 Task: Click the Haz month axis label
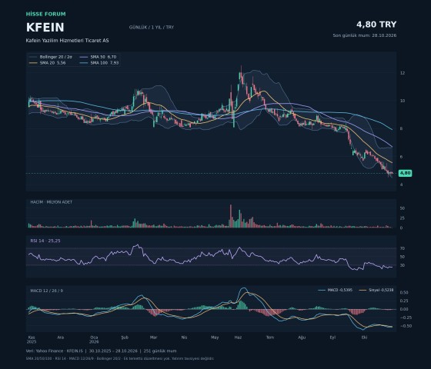238,337
